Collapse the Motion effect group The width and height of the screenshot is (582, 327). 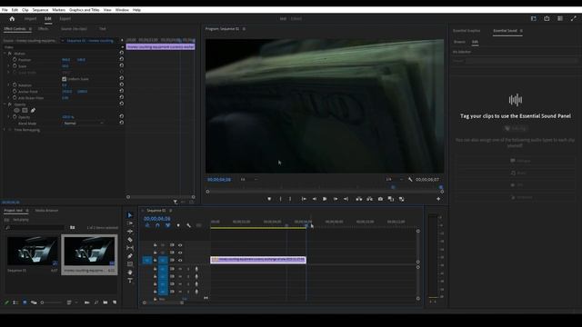(x=5, y=54)
